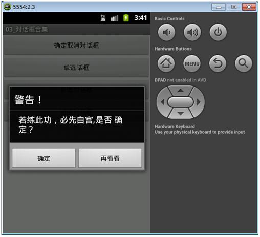Click the signal strength icon

[115, 18]
